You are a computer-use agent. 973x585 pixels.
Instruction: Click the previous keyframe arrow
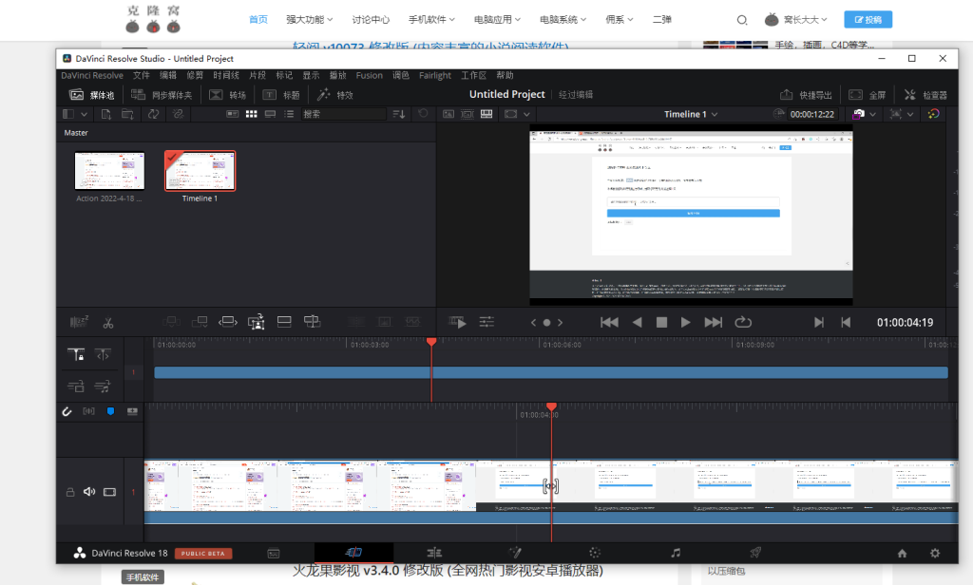[533, 323]
